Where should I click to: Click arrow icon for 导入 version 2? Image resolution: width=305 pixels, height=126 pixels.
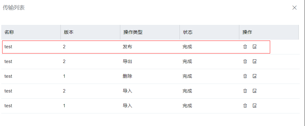click(x=255, y=91)
